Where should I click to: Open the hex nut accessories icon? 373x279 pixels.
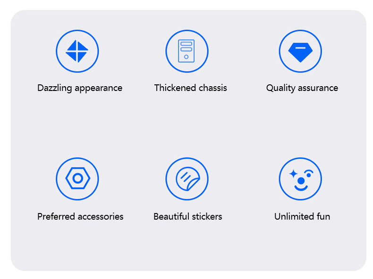77,179
